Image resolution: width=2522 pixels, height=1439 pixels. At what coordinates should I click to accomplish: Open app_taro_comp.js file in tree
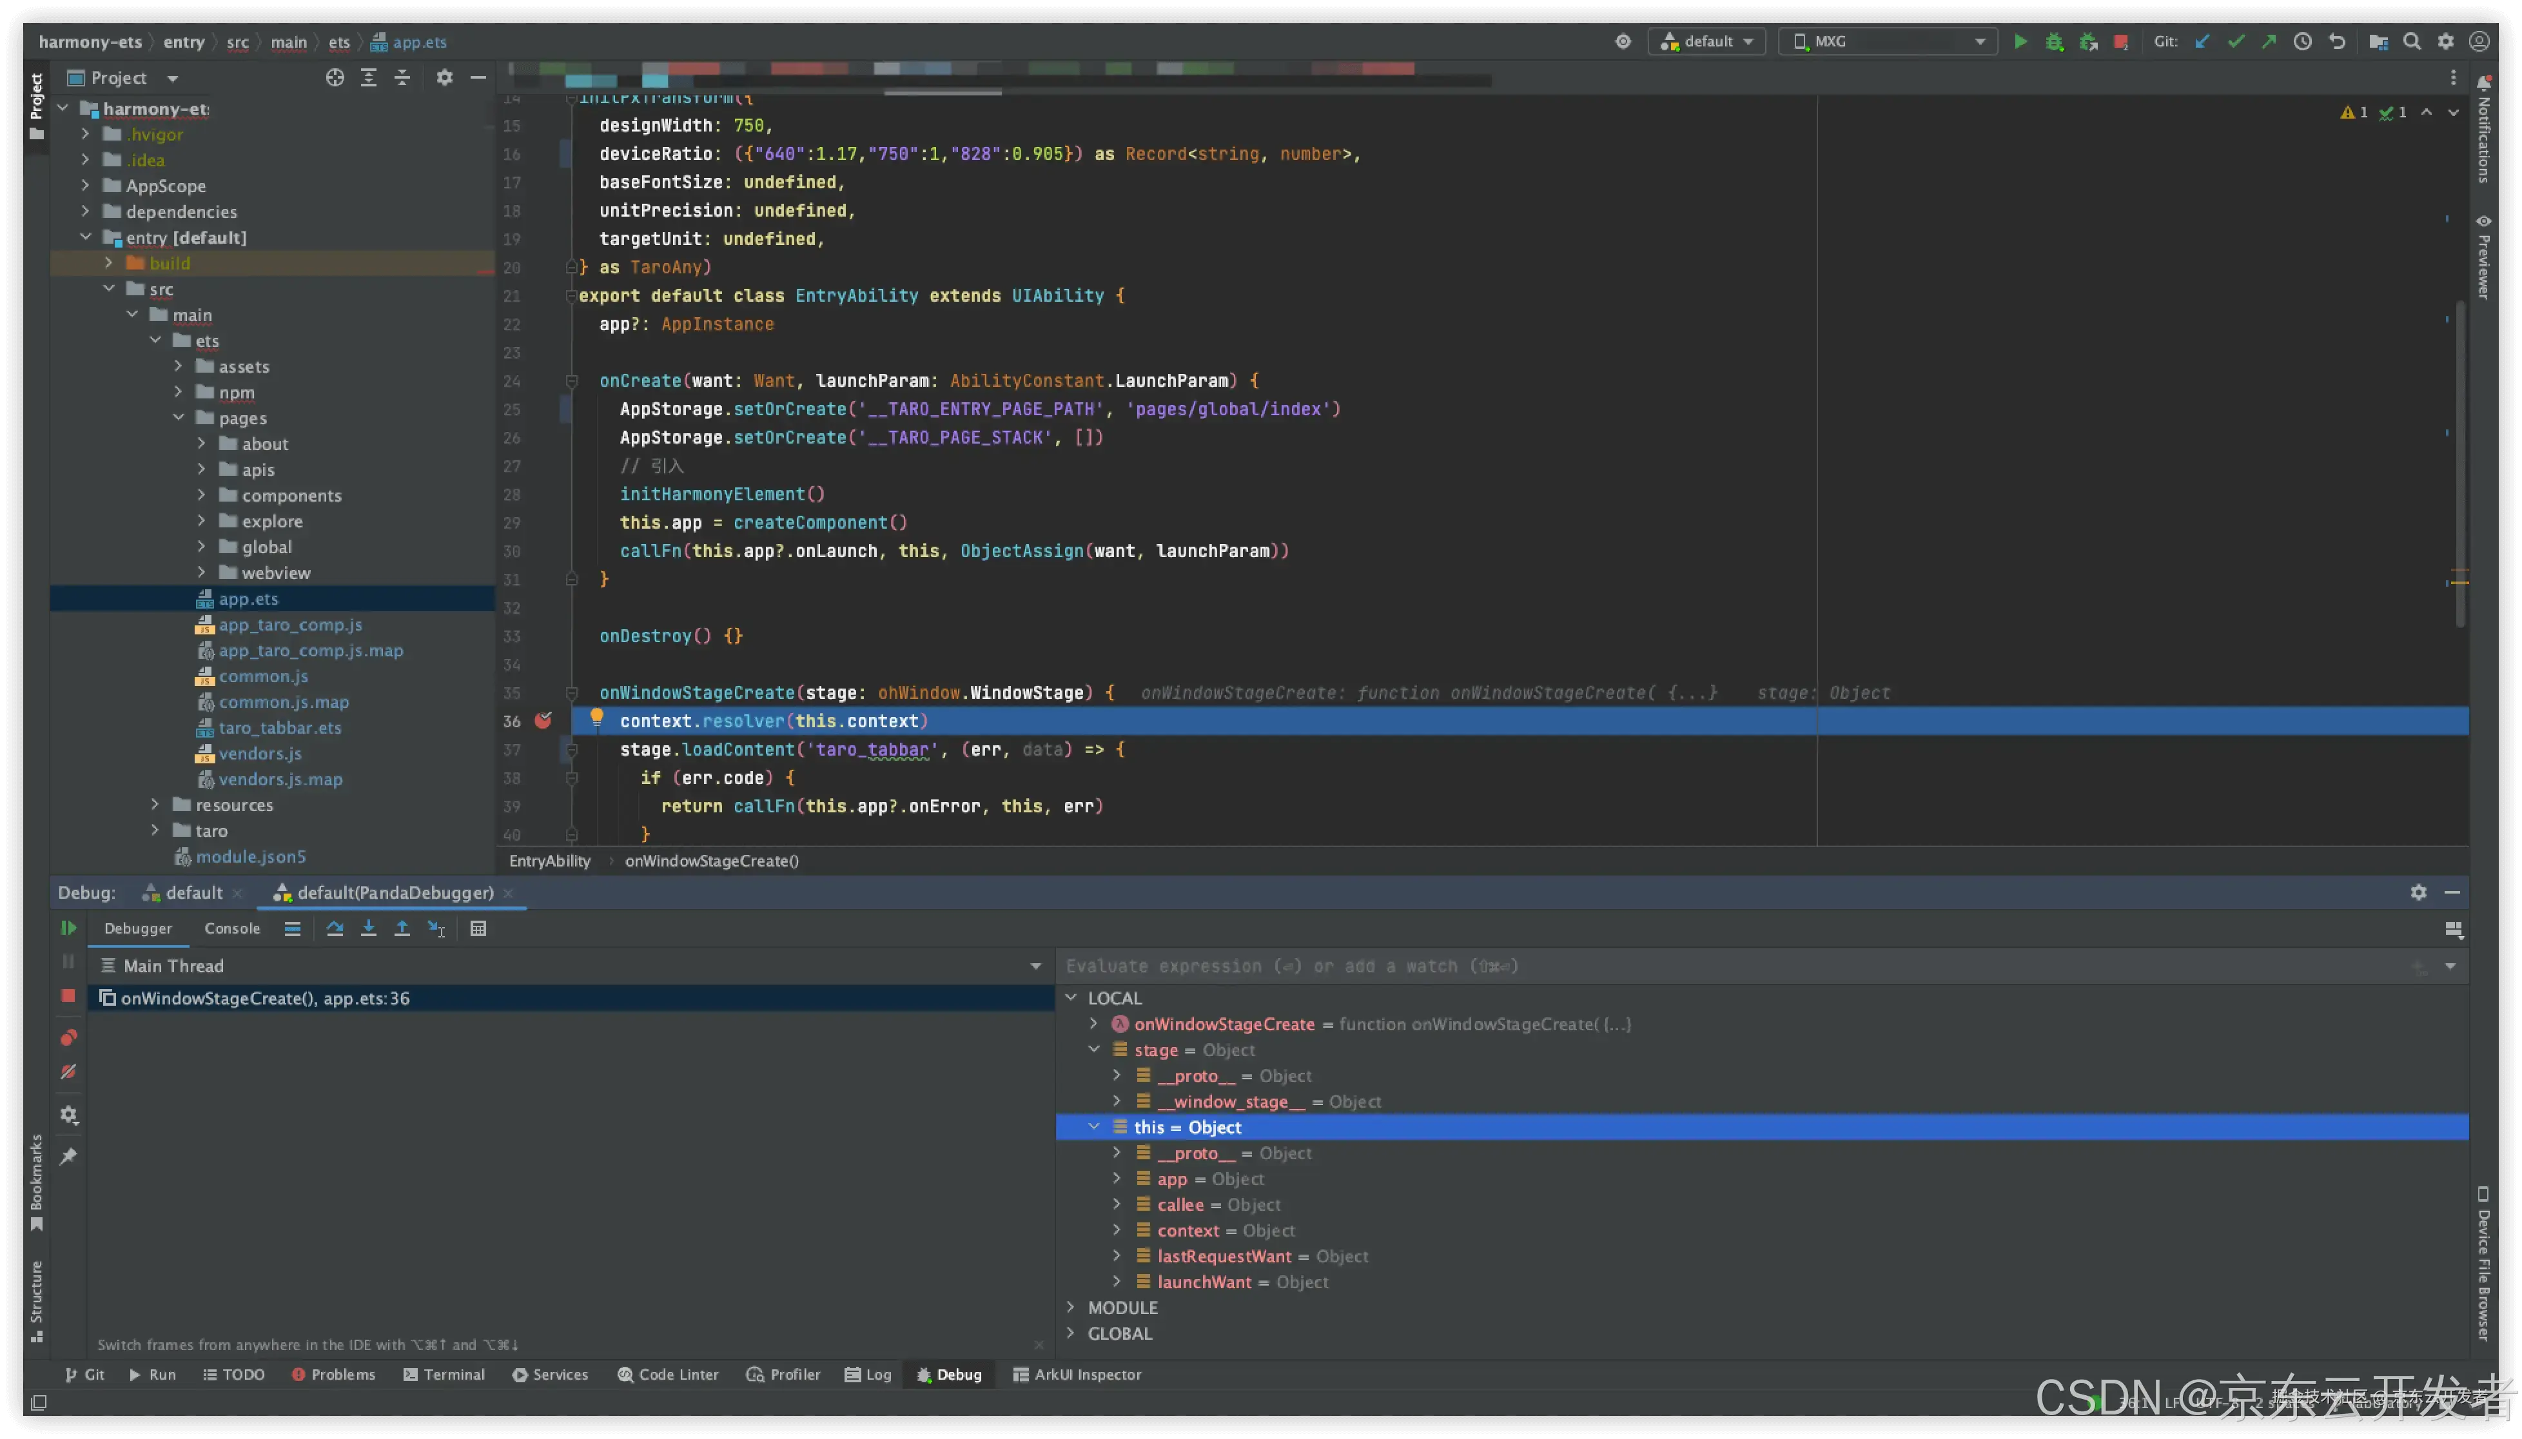coord(289,623)
